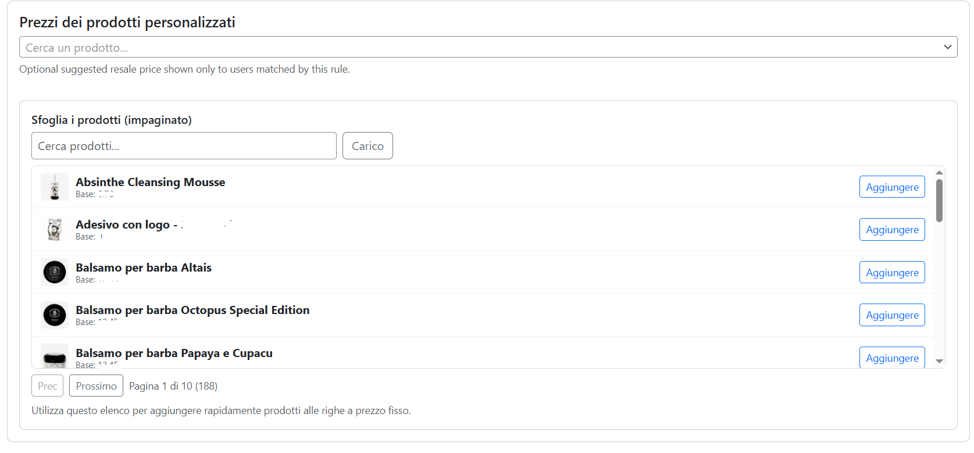Image resolution: width=974 pixels, height=453 pixels.
Task: Click the Balsamo per barba Altais thumbnail
Action: pyautogui.click(x=55, y=272)
